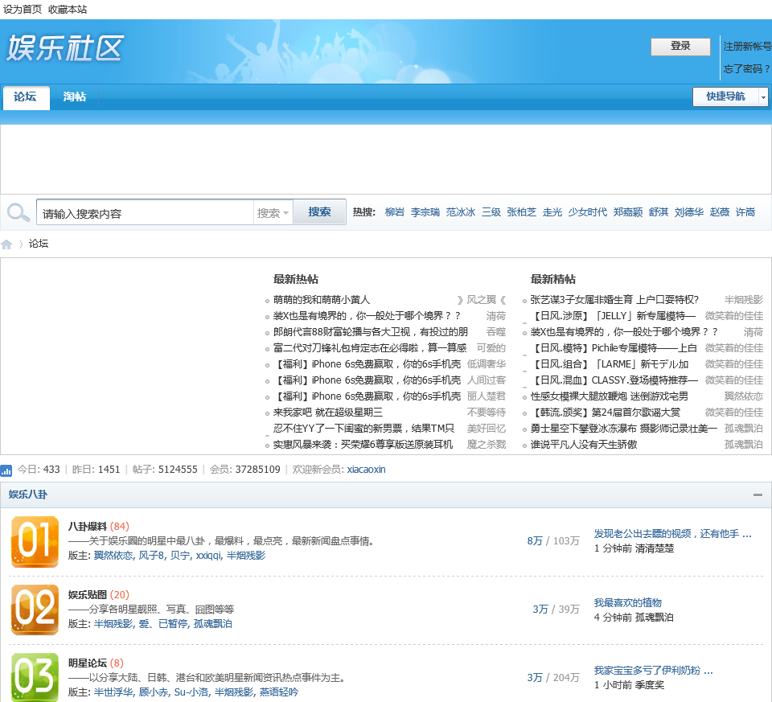Click the home icon in the breadcrumb
Viewport: 772px width, 702px height.
point(6,244)
